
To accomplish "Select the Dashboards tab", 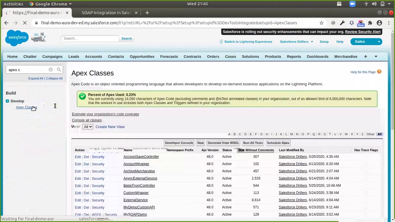I will coord(318,56).
